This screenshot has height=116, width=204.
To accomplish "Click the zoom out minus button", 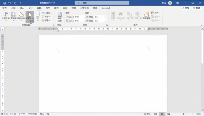I will click(x=173, y=114).
